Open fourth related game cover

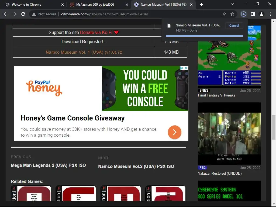[x=165, y=193]
